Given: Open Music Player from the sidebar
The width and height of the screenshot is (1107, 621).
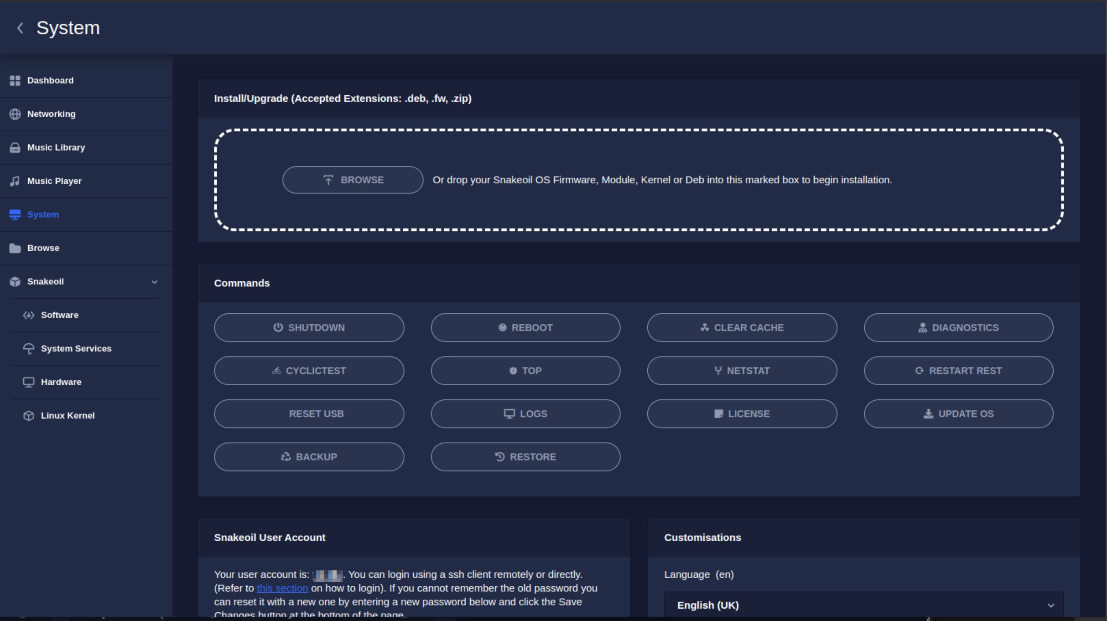Looking at the screenshot, I should (86, 181).
